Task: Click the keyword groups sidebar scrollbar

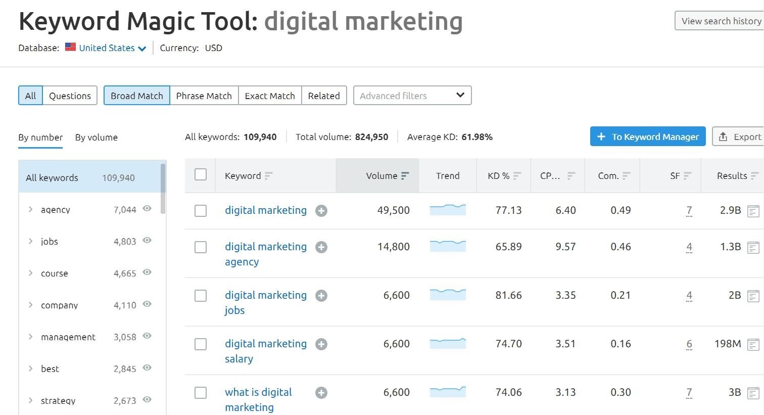Action: click(163, 188)
